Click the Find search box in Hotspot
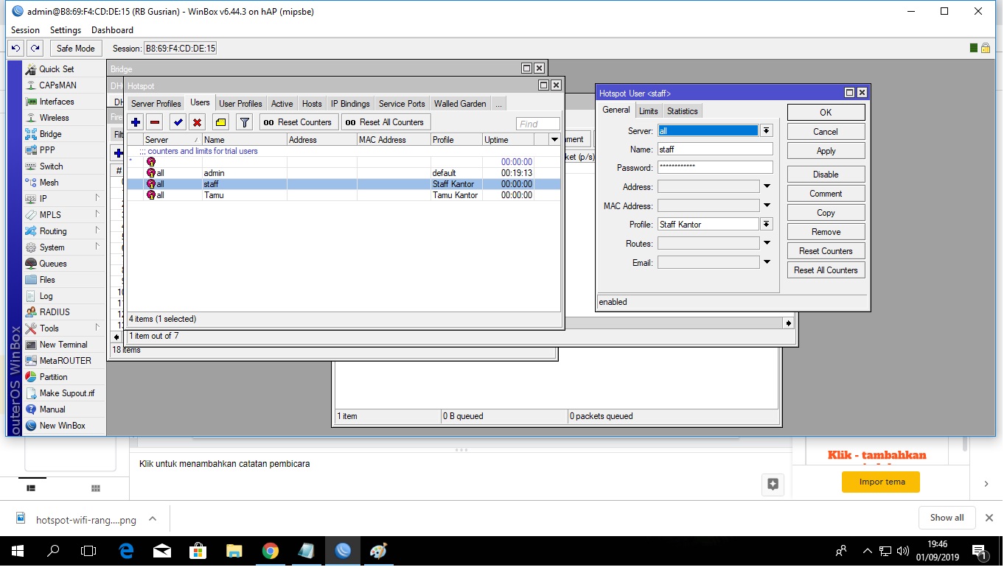 [x=538, y=124]
